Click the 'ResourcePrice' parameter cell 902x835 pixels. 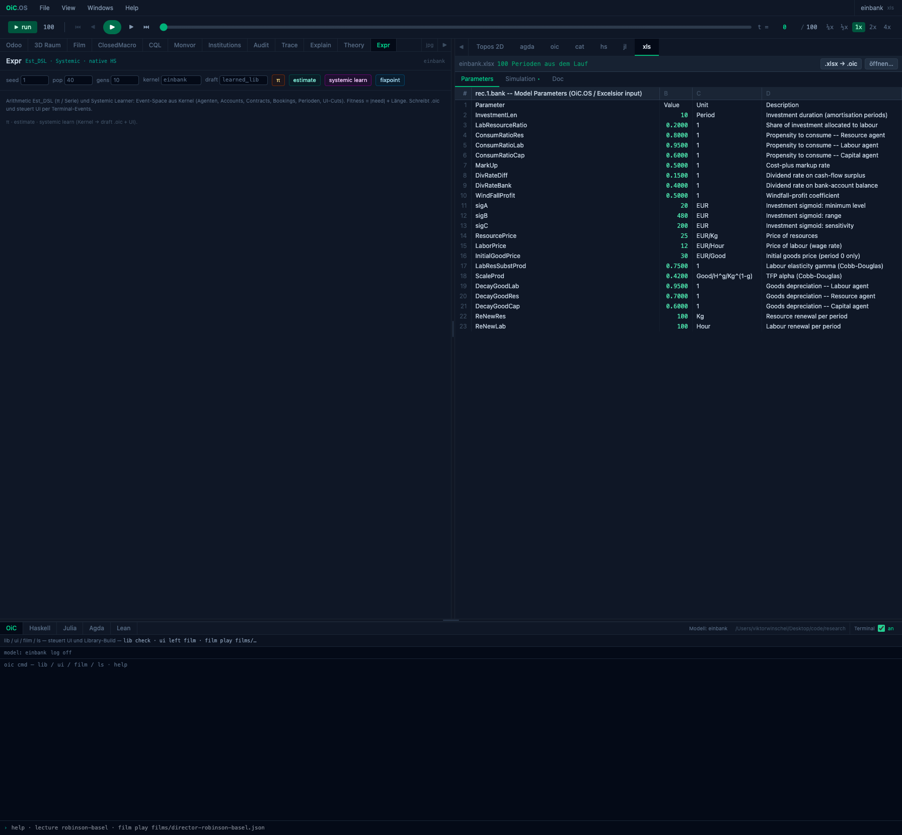tap(565, 236)
